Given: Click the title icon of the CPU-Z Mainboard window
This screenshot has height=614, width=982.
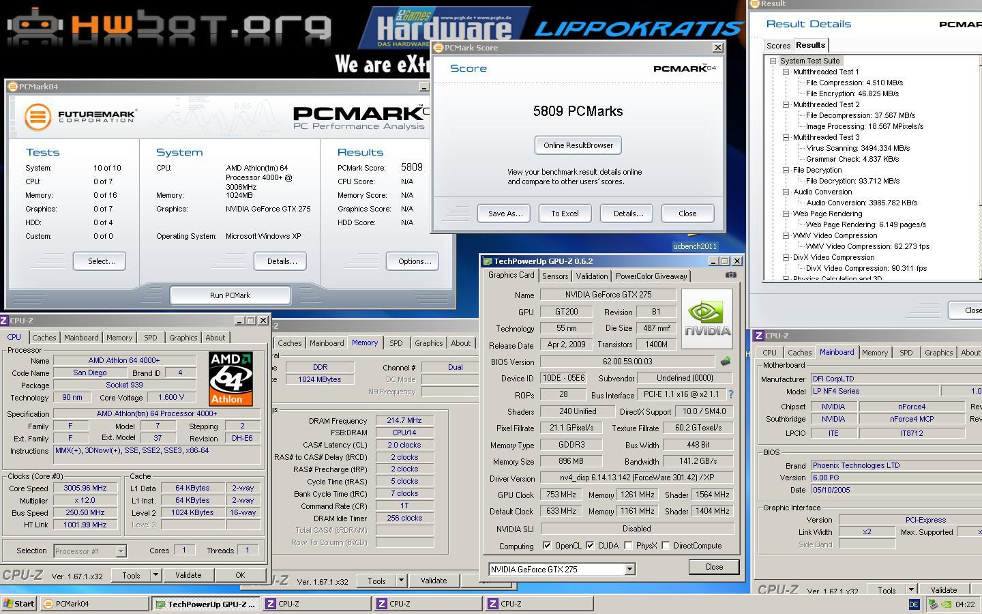Looking at the screenshot, I should coord(759,336).
